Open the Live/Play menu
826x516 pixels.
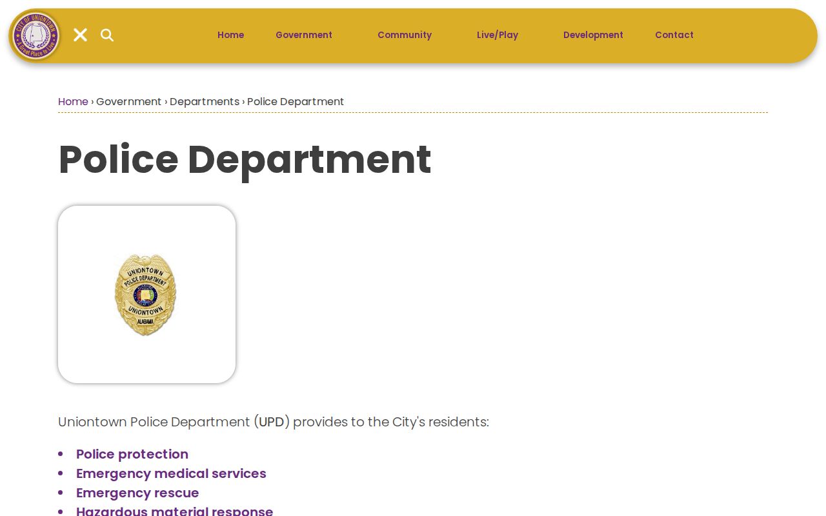coord(498,35)
